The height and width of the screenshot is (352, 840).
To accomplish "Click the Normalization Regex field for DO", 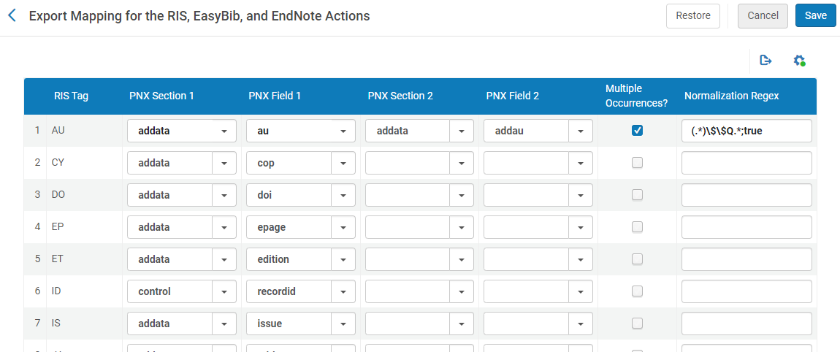I will coord(747,195).
